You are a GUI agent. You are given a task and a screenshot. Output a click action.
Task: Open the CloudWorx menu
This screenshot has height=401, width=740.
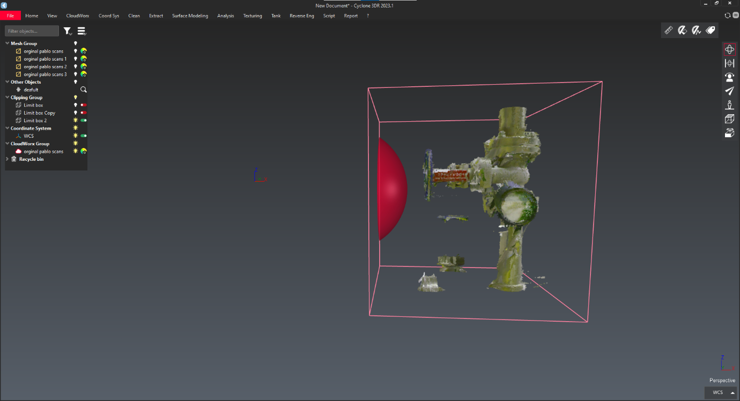coord(78,16)
